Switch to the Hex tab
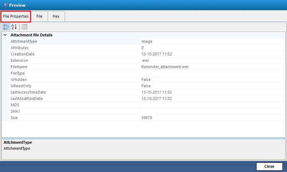Screen dimensions: 287x172 click(x=56, y=16)
